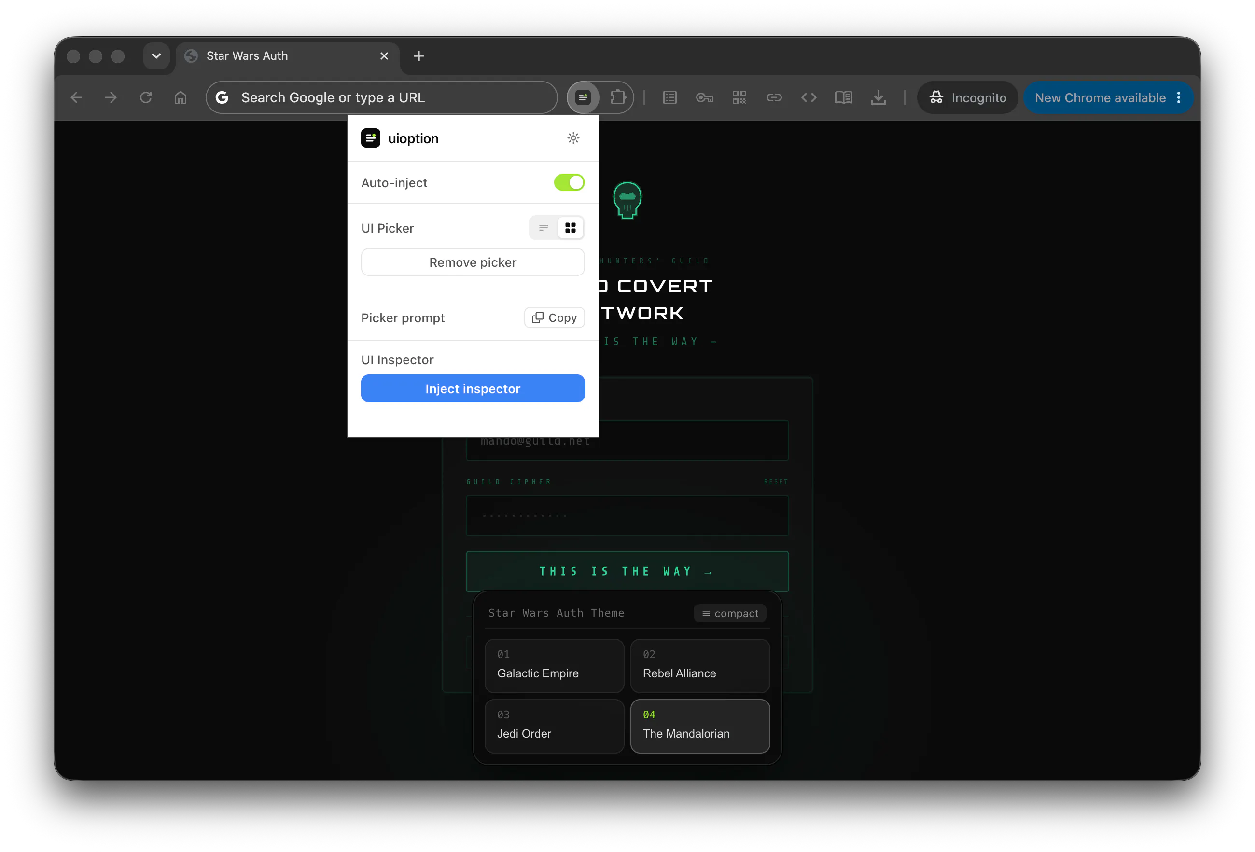Viewport: 1255px width, 852px height.
Task: Click the Guild Cipher password field
Action: (x=627, y=516)
